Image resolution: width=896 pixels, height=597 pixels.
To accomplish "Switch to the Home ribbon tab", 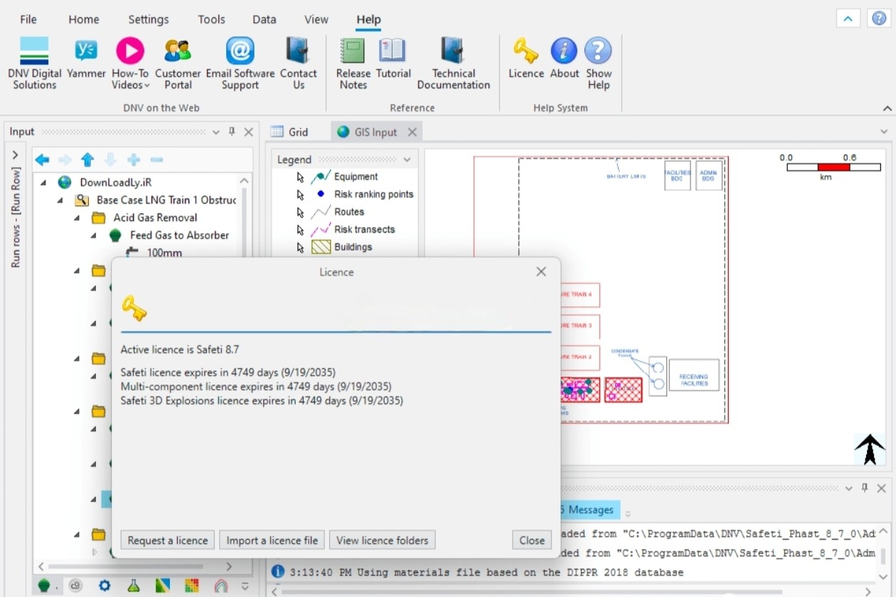I will (x=84, y=19).
